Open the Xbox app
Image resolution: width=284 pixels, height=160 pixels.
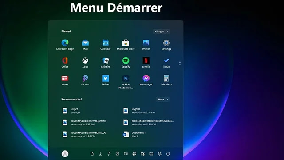tap(85, 62)
